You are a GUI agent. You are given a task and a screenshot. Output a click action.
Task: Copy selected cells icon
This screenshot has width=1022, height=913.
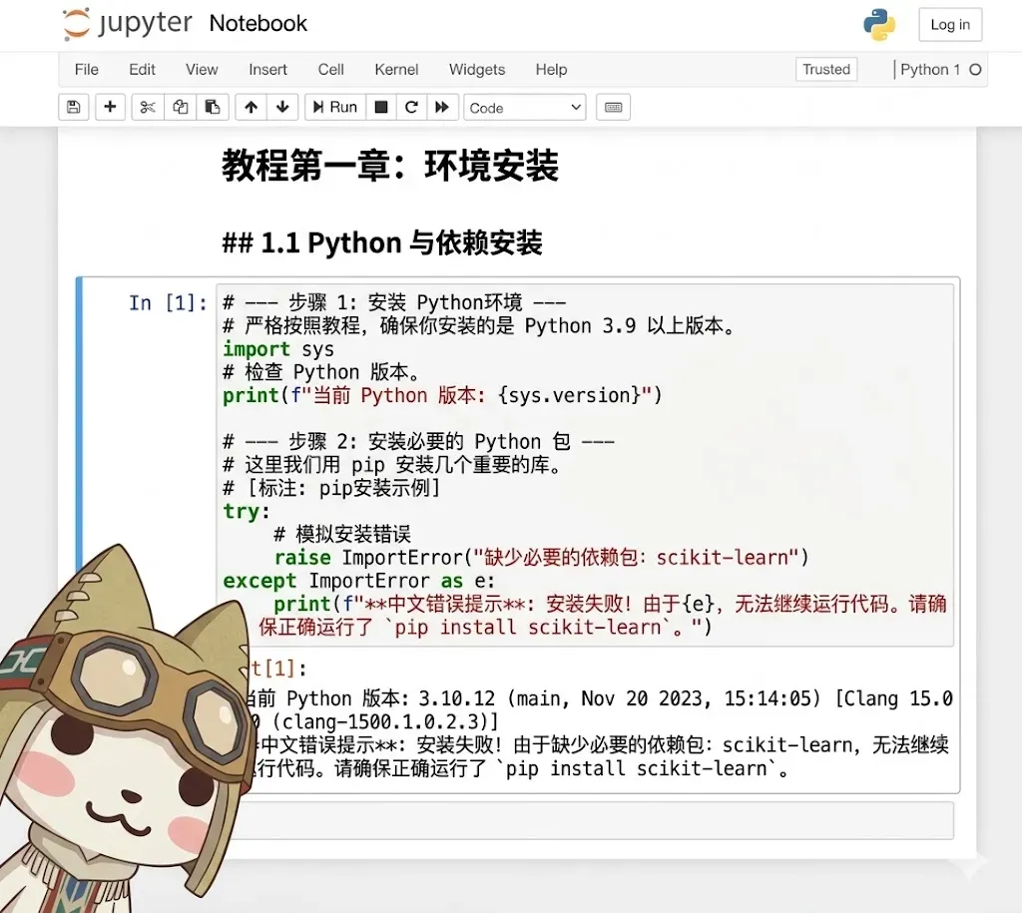click(180, 107)
